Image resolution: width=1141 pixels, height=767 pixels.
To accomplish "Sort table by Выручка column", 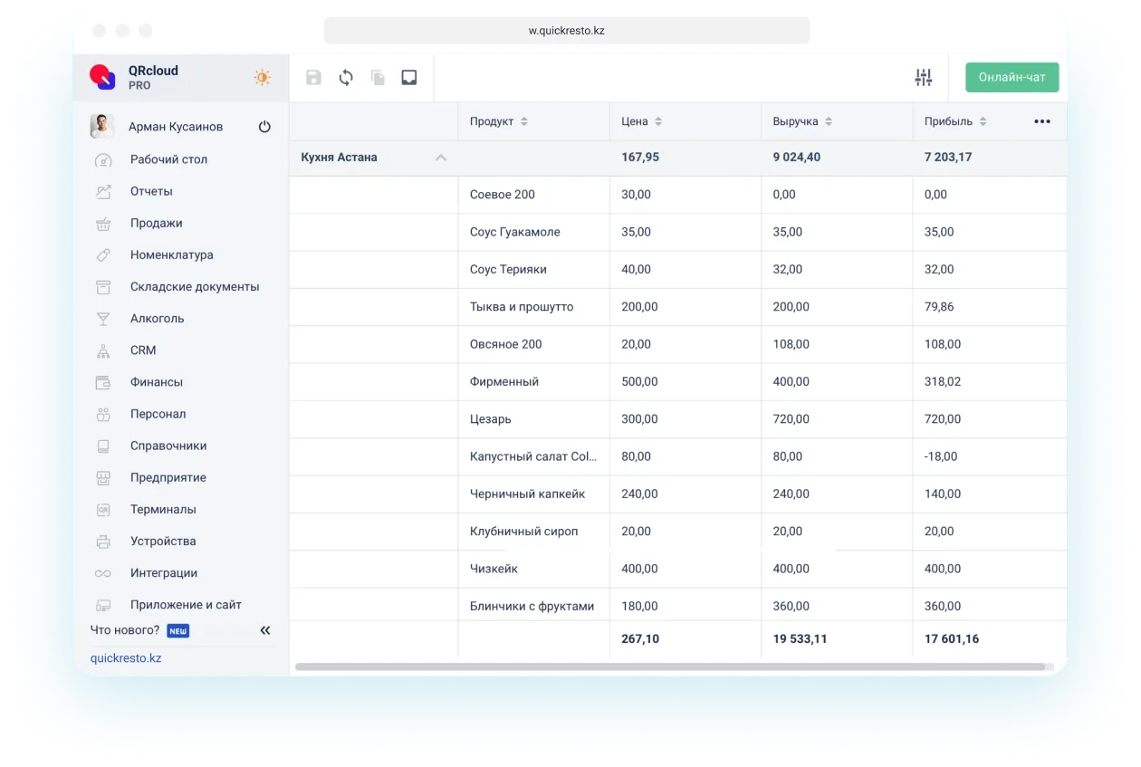I will (829, 121).
